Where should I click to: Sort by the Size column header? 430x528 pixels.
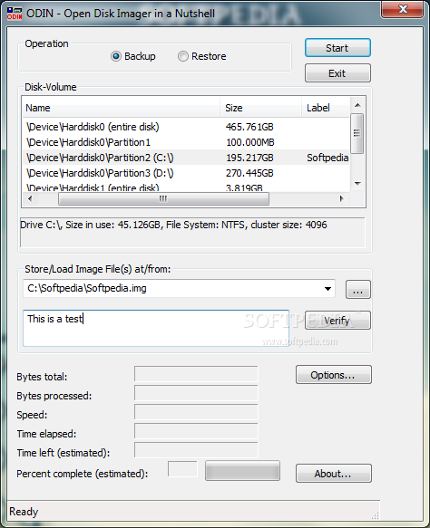pos(260,108)
